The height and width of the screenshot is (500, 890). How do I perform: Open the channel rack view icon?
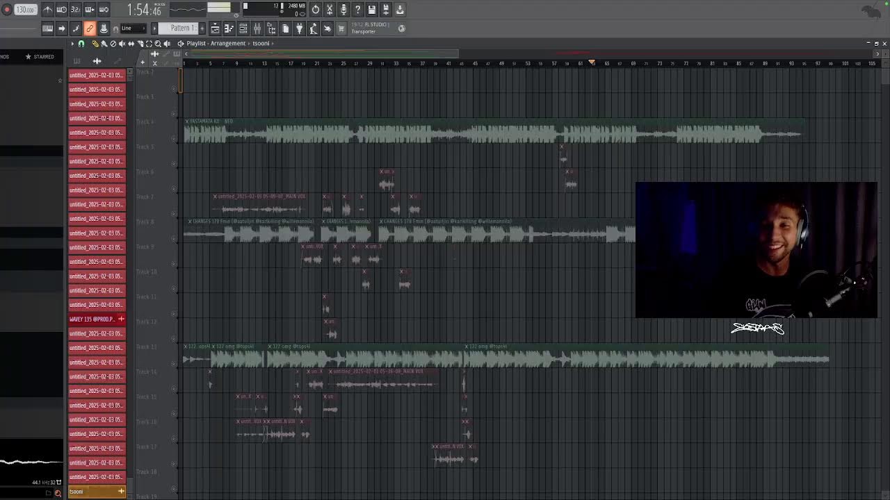click(x=243, y=28)
